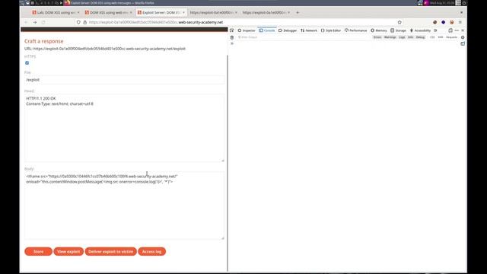Open the Memory panel
The height and width of the screenshot is (274, 487).
tap(379, 30)
